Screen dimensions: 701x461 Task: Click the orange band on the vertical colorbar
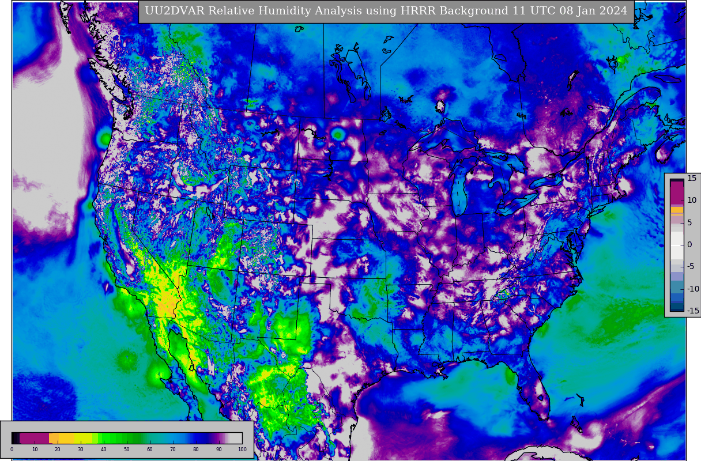(677, 210)
